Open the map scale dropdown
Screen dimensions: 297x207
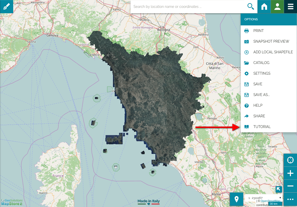(x=264, y=198)
